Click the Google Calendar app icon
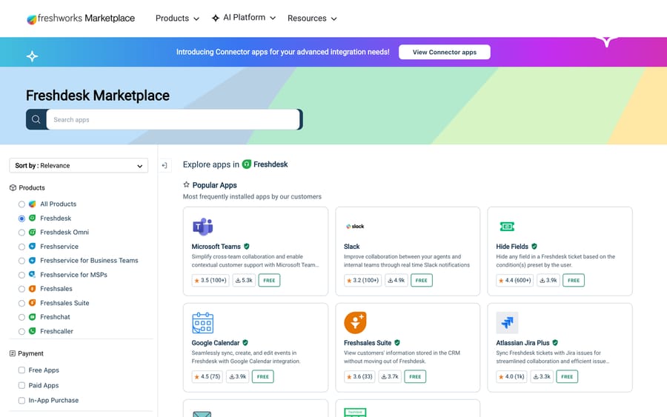Image resolution: width=667 pixels, height=417 pixels. pos(202,323)
